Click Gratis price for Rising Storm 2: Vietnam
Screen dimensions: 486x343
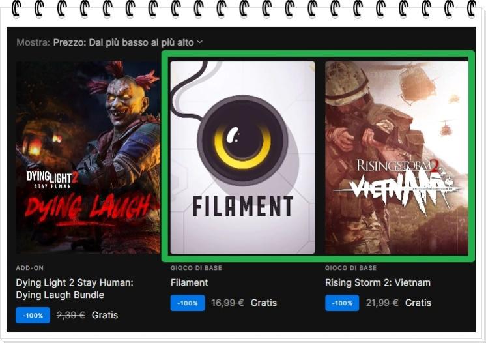[x=418, y=303]
